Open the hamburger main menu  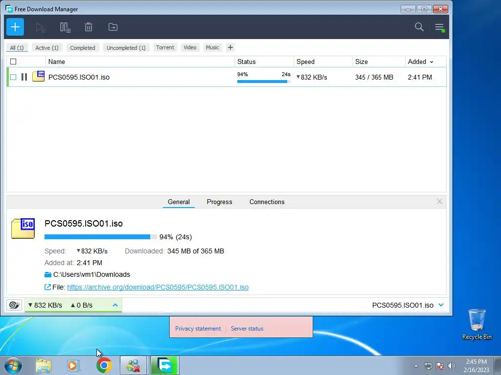tap(440, 27)
